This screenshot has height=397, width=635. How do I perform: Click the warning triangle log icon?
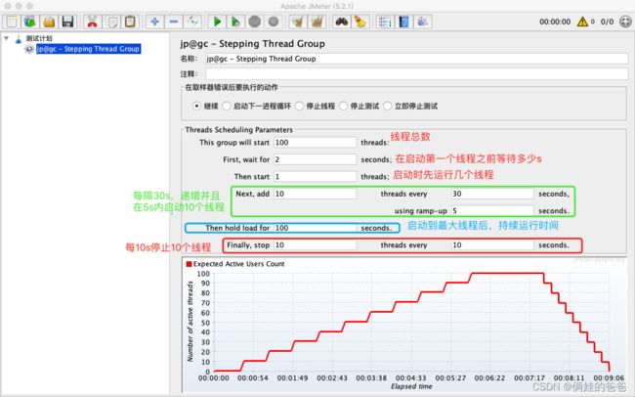click(582, 22)
